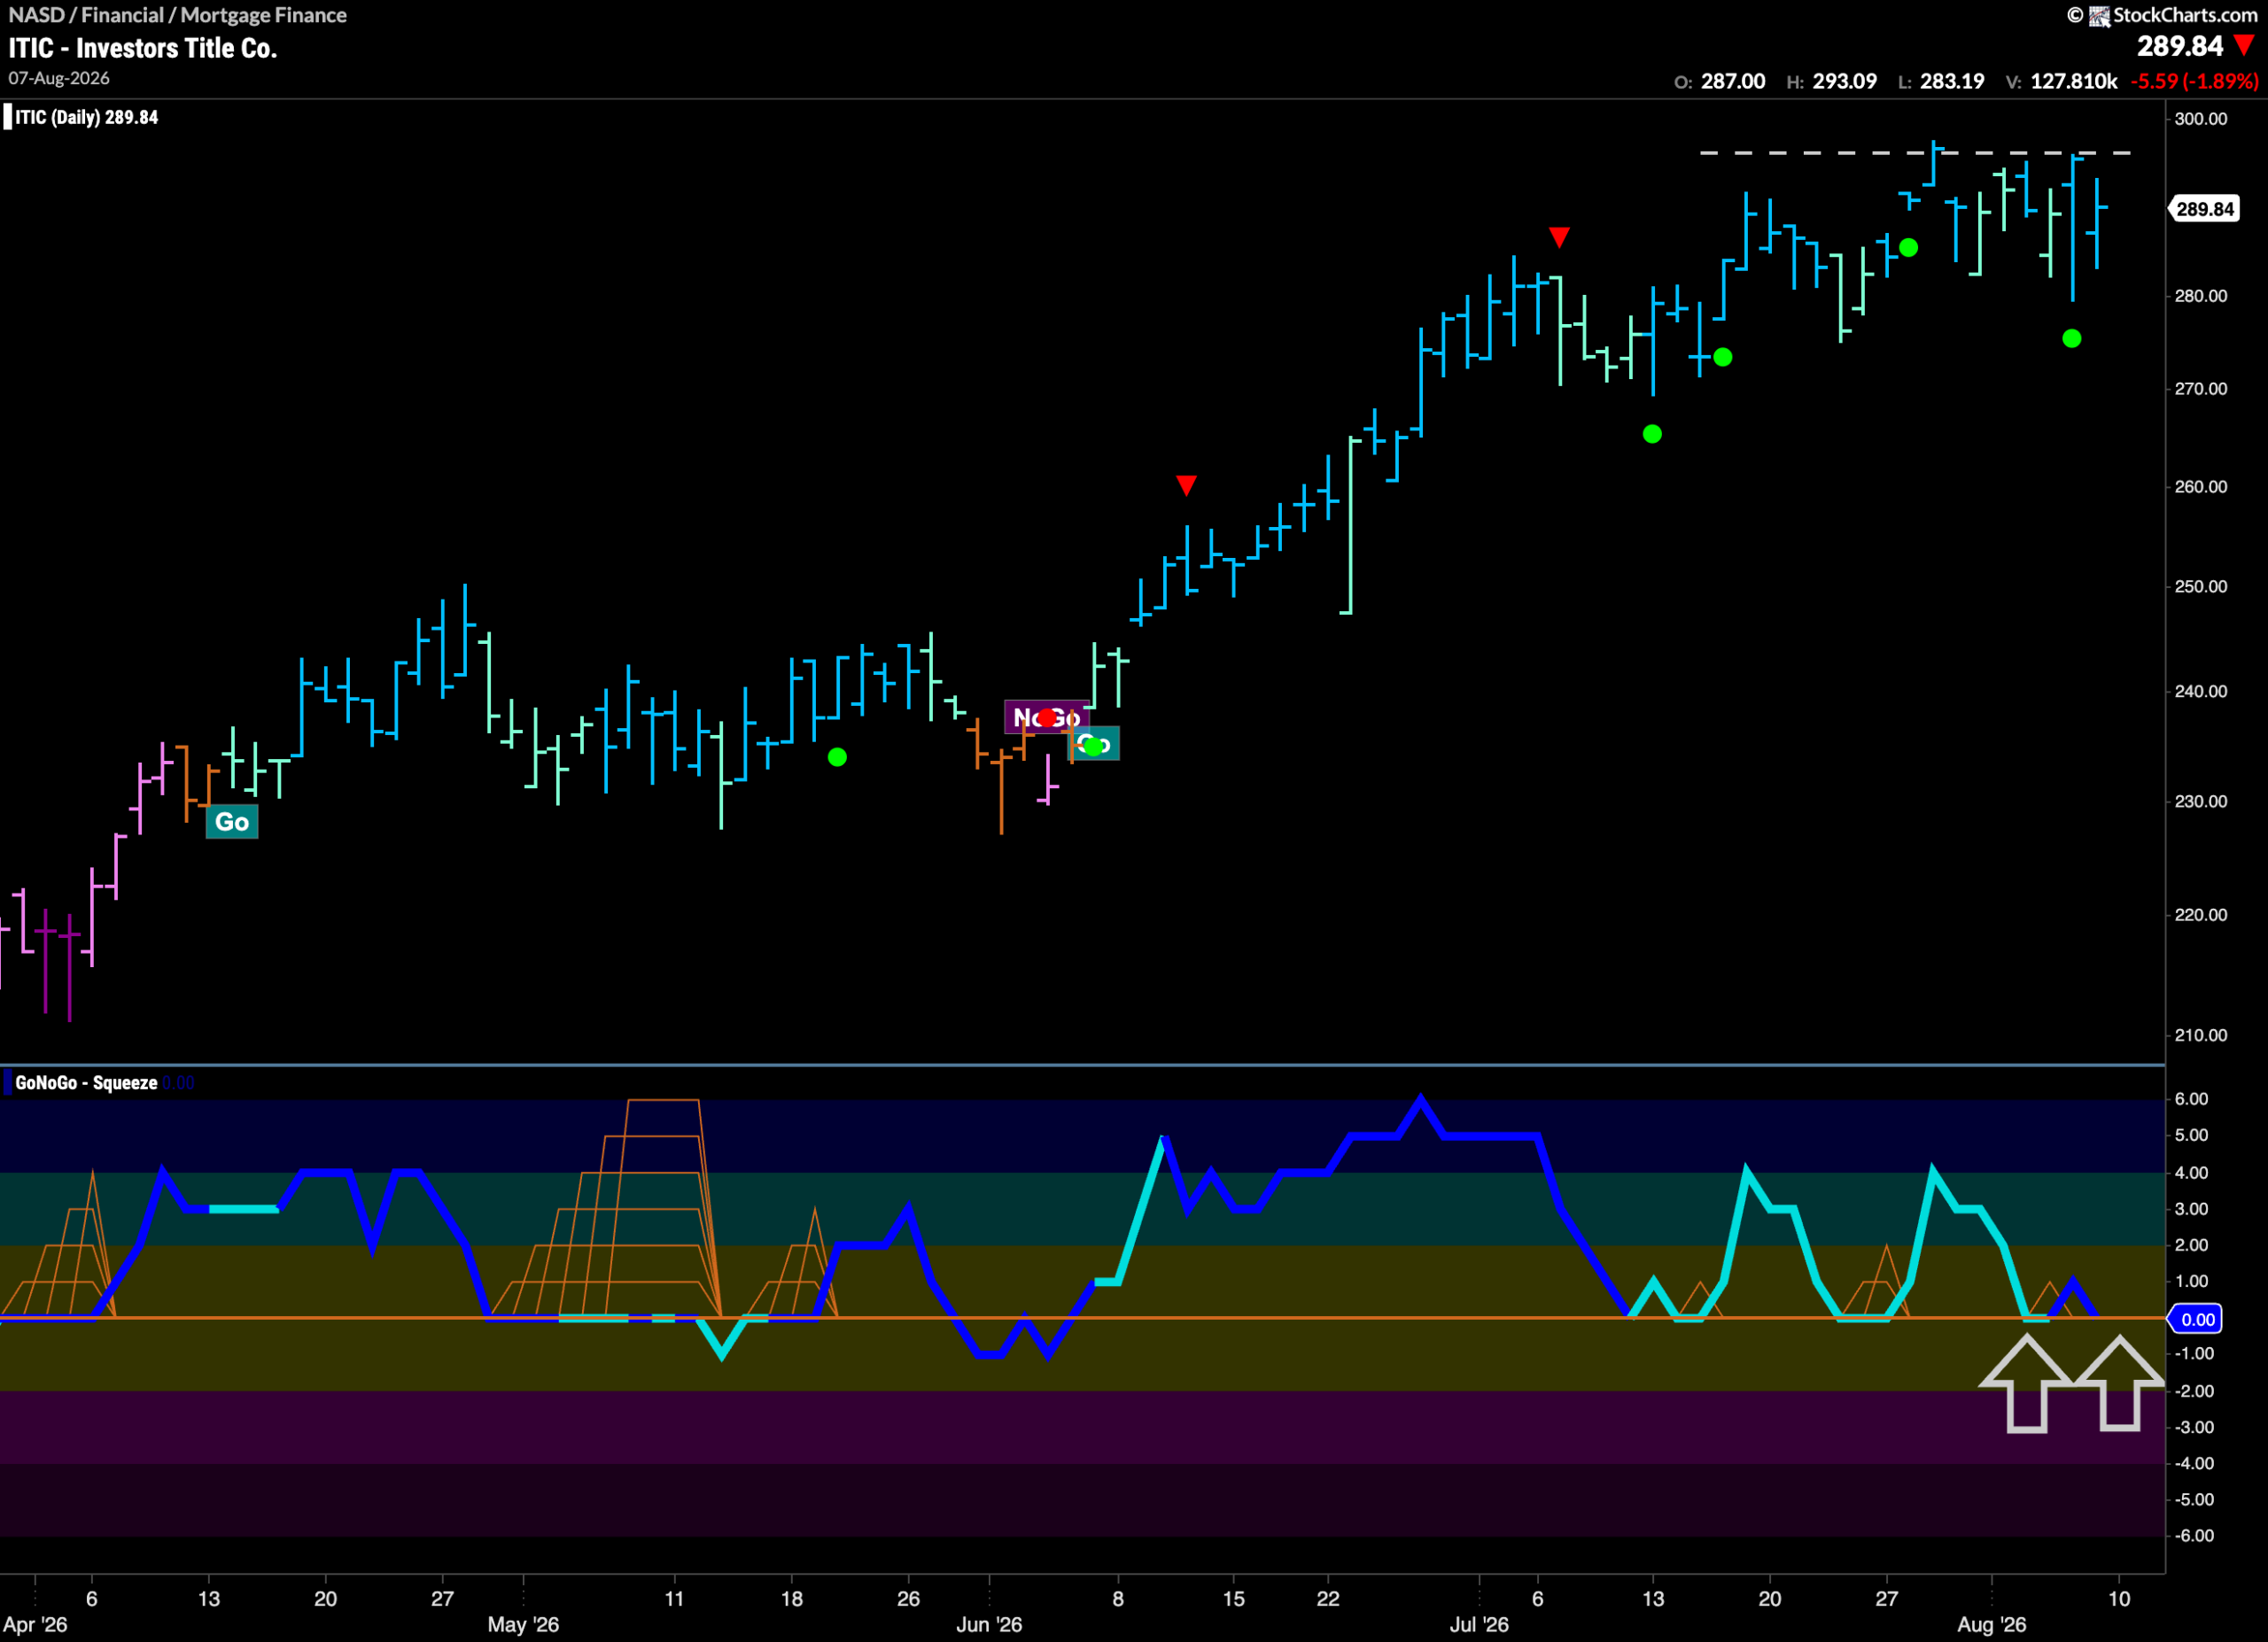Click the 6.00 squeeze axis label

(2191, 1099)
